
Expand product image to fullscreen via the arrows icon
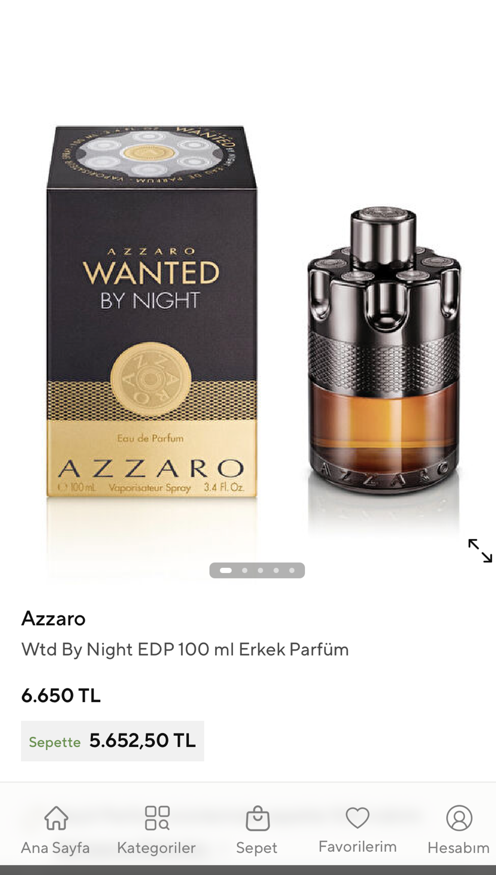pos(480,551)
